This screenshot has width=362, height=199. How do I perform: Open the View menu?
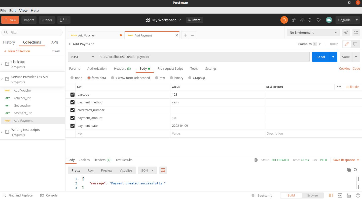[x=23, y=10]
